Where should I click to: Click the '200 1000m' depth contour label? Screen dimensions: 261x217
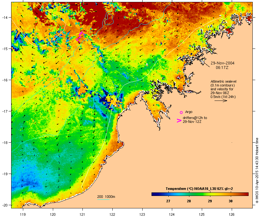pos(106,197)
